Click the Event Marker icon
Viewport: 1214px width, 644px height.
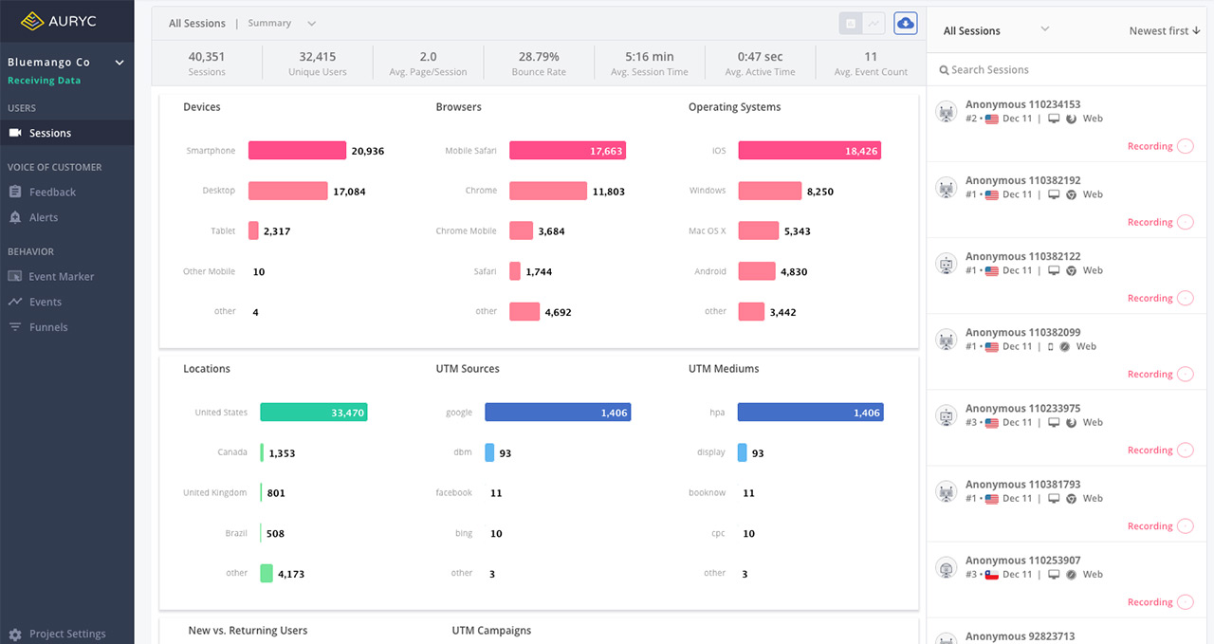tap(15, 276)
